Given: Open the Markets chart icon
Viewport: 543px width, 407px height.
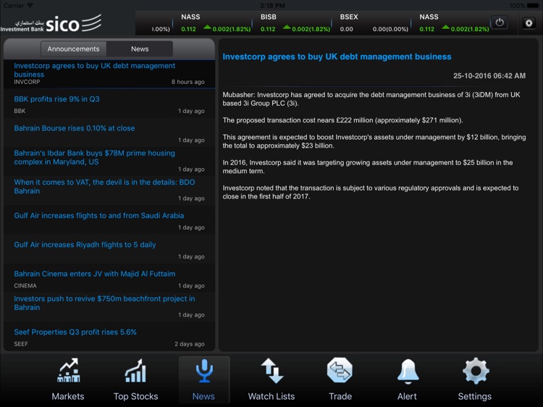Looking at the screenshot, I should [x=68, y=370].
